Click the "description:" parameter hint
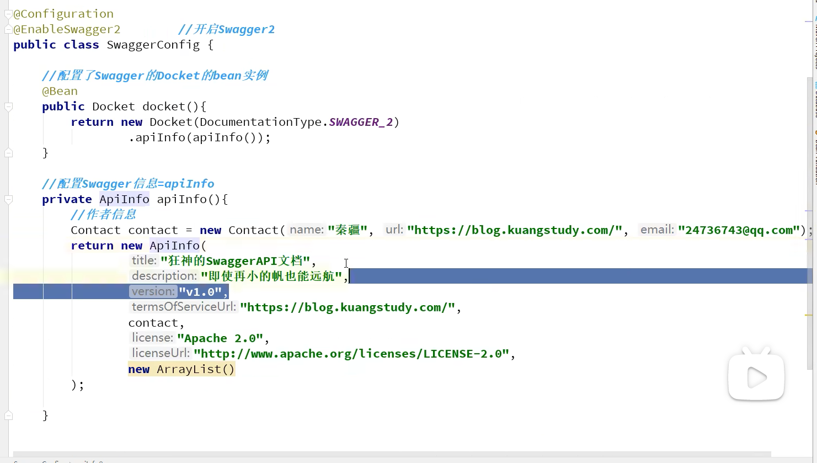Image resolution: width=817 pixels, height=463 pixels. 164,276
